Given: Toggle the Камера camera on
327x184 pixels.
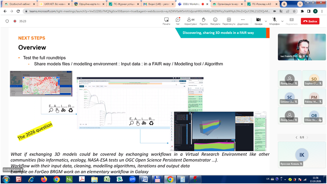Looking at the screenshot, I should click(x=258, y=21).
